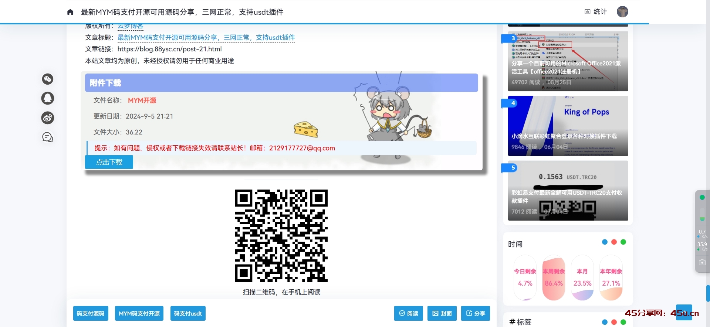Click blue dot in 时间 widget header
710x327 pixels.
click(605, 242)
